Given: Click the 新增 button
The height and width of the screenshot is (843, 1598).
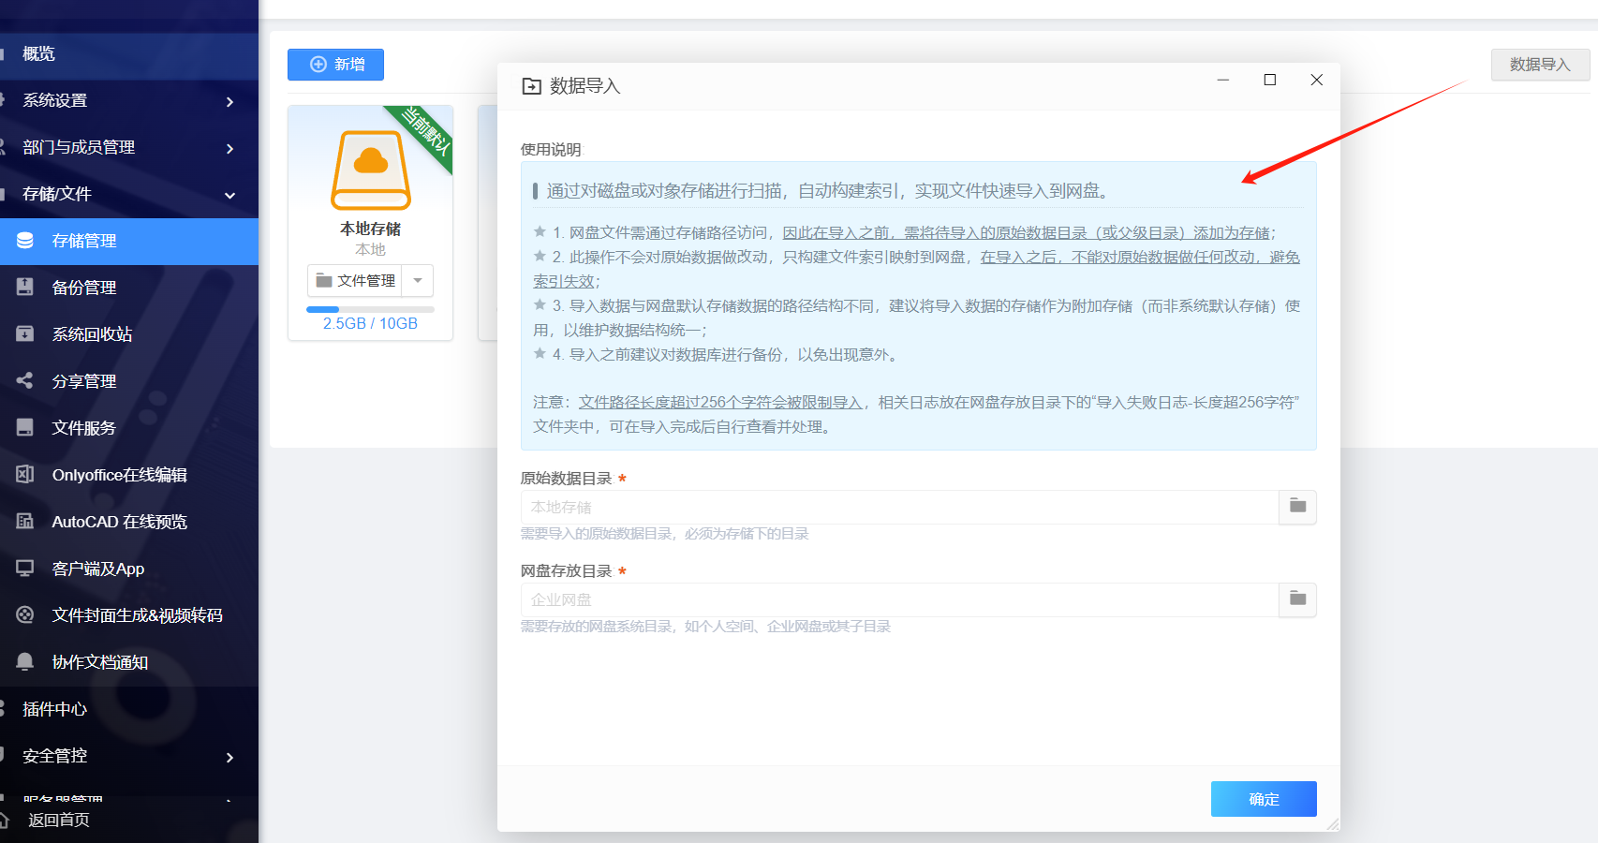Looking at the screenshot, I should (335, 65).
